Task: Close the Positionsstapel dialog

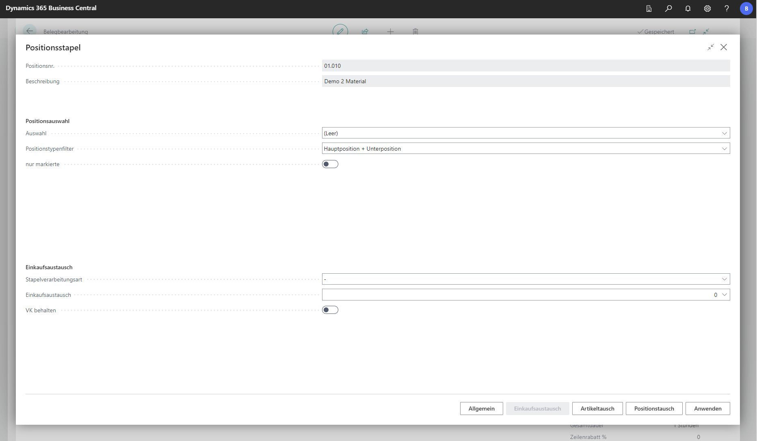Action: [x=724, y=48]
